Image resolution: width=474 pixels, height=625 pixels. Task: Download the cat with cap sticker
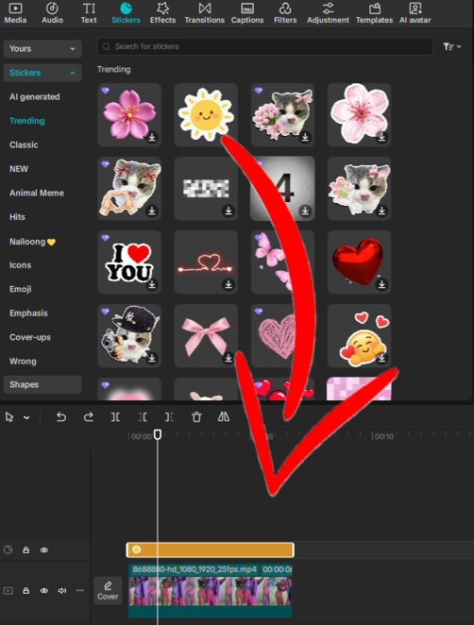point(152,358)
